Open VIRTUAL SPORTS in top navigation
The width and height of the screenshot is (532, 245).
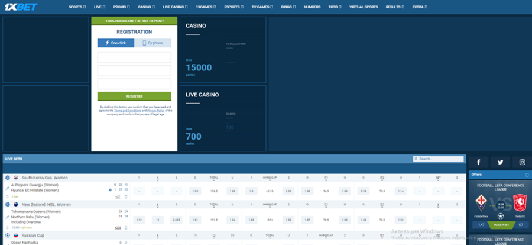364,7
